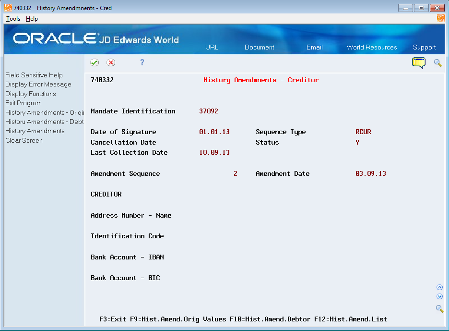Select the History Amendments sidebar option
The height and width of the screenshot is (331, 449).
pos(35,131)
